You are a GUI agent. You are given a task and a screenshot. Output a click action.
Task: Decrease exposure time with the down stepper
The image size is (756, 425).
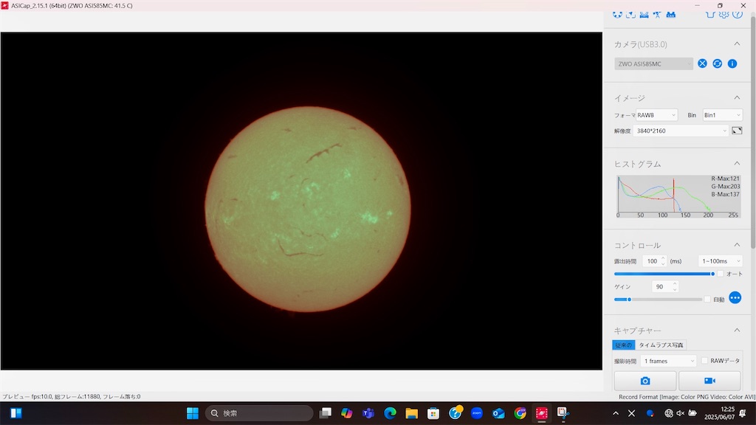[x=663, y=263]
